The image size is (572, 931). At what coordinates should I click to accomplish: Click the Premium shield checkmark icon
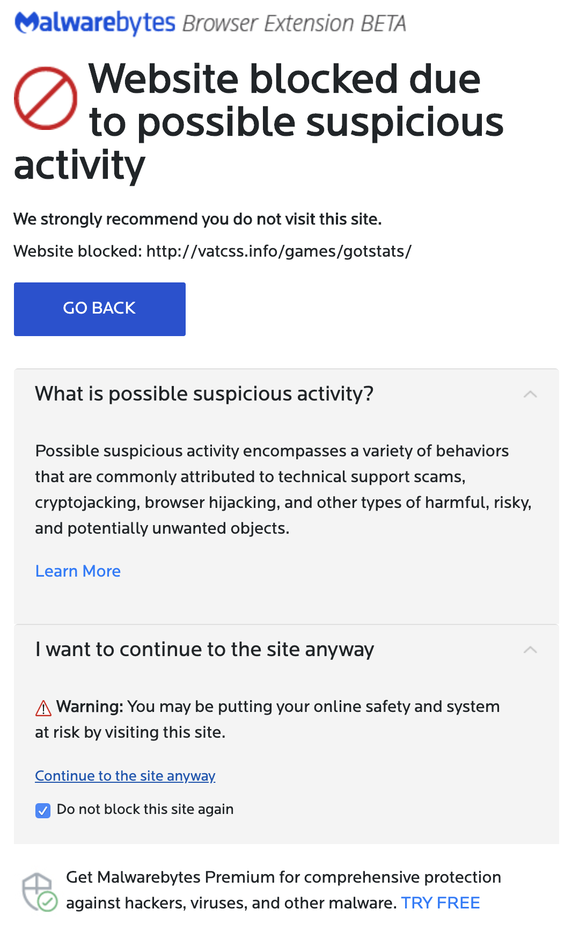click(39, 892)
